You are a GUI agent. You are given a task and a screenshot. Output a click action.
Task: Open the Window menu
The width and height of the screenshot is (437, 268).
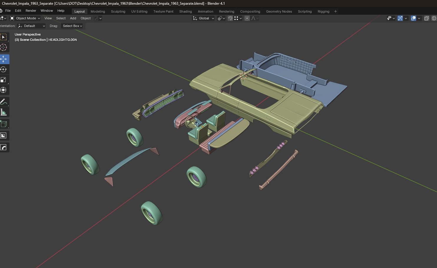click(x=47, y=11)
